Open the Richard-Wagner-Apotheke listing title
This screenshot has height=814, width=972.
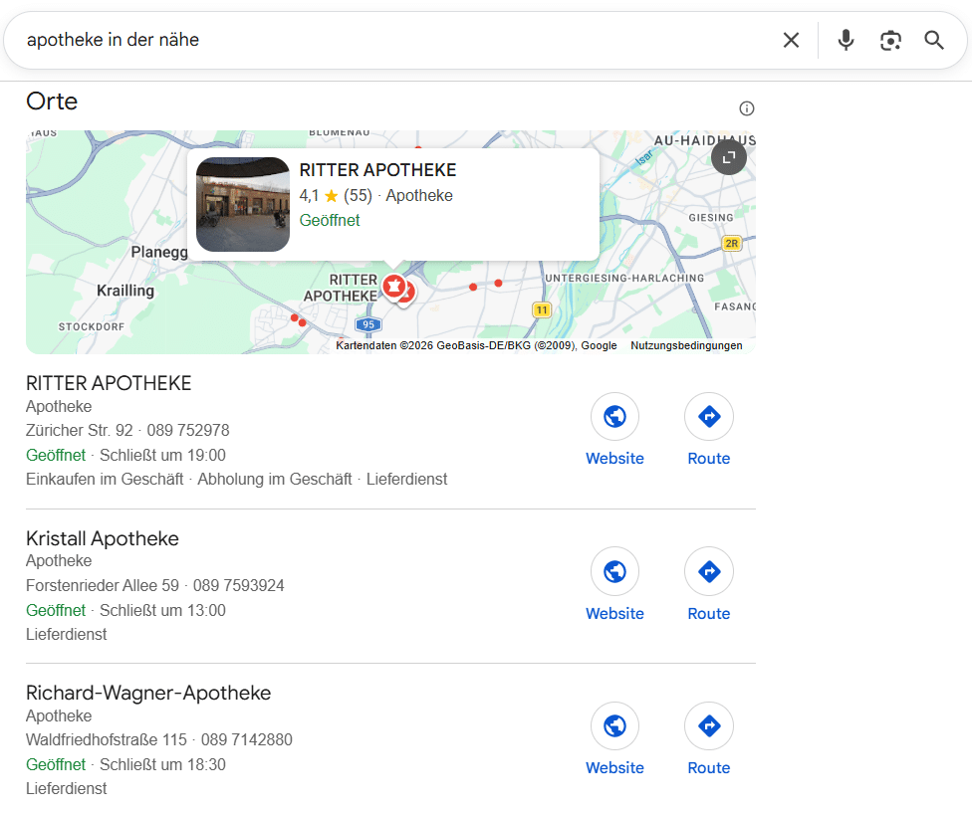tap(148, 693)
